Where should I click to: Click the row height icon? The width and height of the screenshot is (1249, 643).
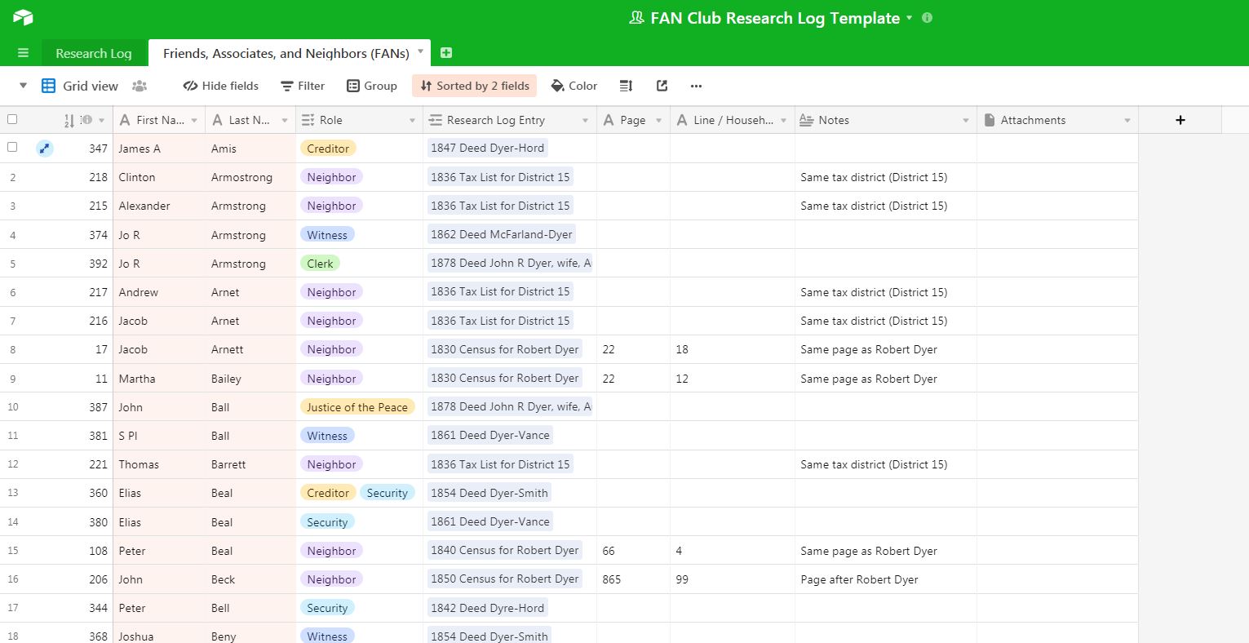(626, 86)
